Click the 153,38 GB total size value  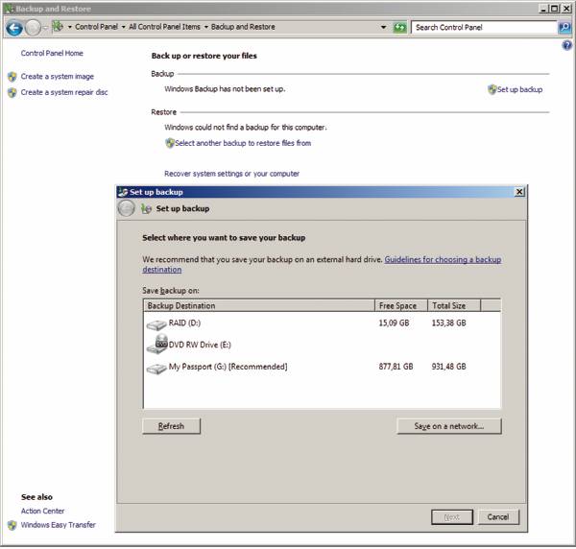(448, 323)
